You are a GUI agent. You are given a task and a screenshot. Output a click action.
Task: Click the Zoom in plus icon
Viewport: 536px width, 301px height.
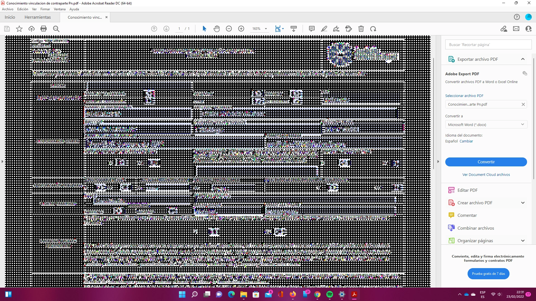coord(241,29)
